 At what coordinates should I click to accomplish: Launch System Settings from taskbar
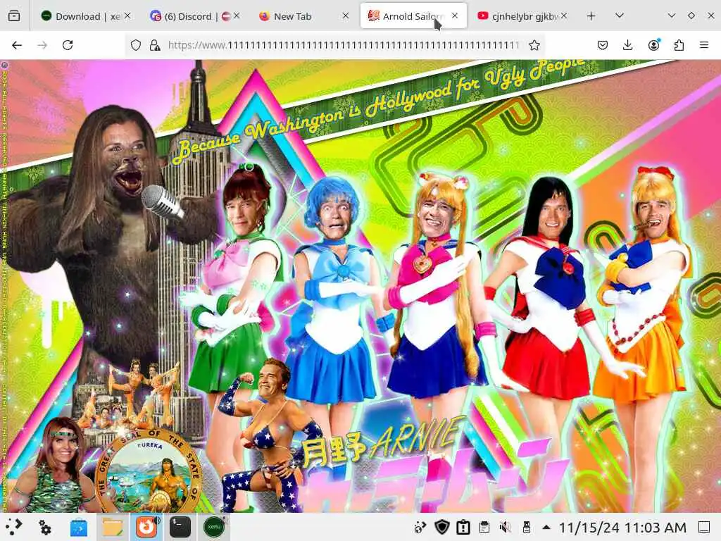[x=45, y=527]
